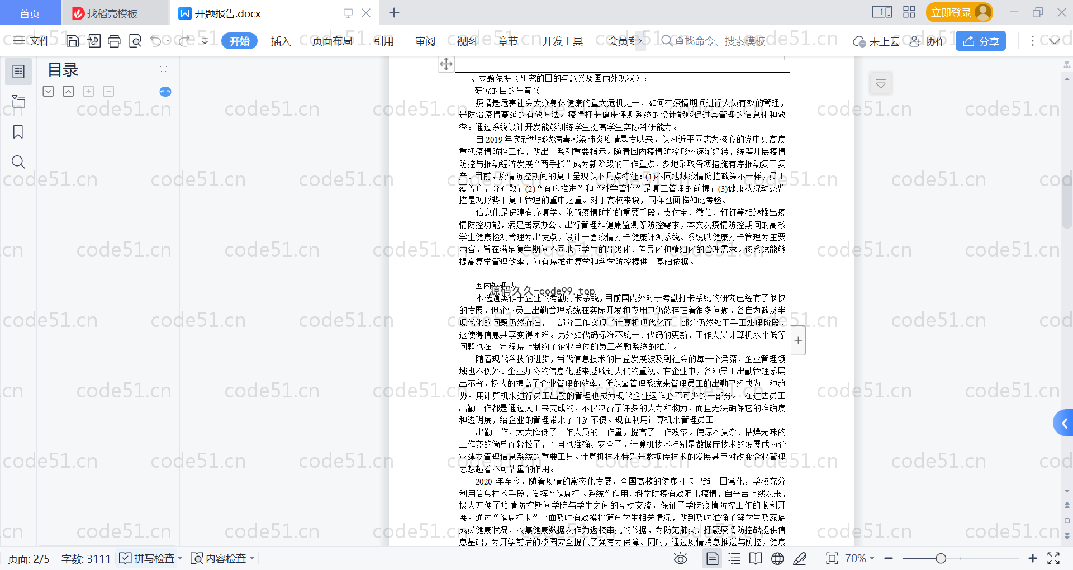Open the undo history dropdown arrow
The image size is (1073, 570).
point(168,41)
